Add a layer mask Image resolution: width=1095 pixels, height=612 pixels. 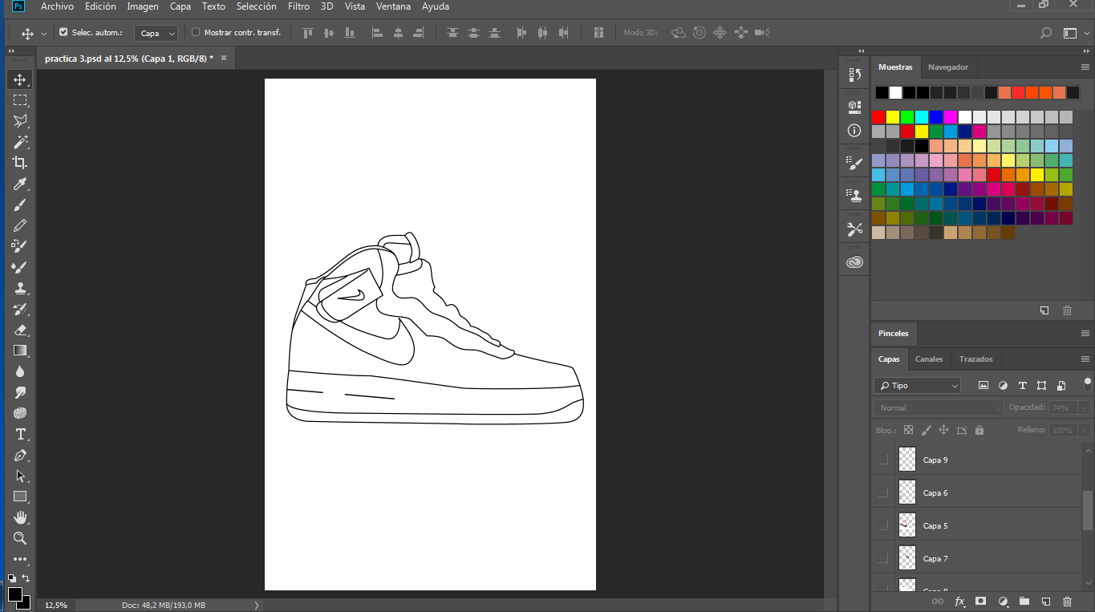(x=980, y=601)
